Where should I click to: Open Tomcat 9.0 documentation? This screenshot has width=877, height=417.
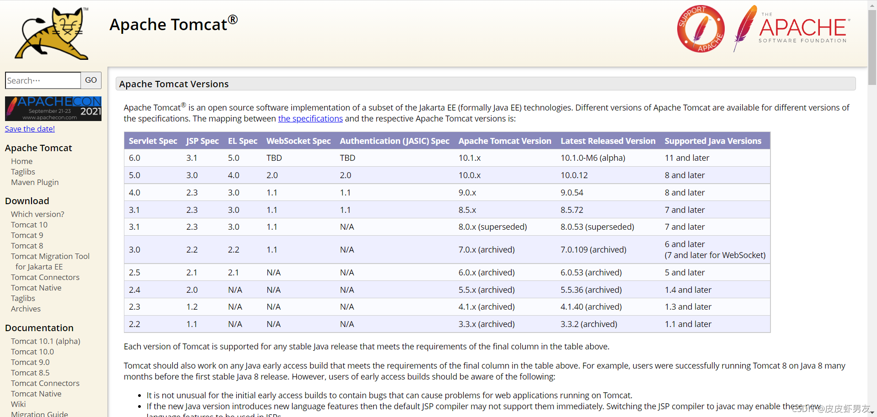[x=30, y=362]
